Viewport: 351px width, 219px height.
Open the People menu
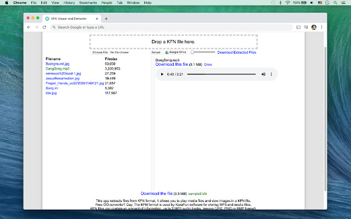[106, 3]
